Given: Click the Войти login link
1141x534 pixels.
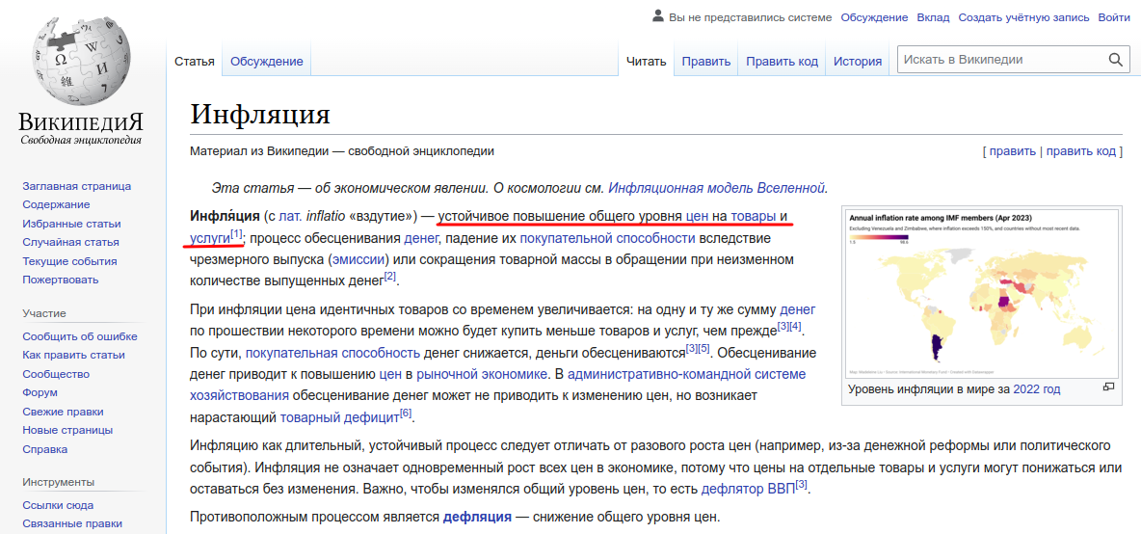Looking at the screenshot, I should pos(1114,16).
